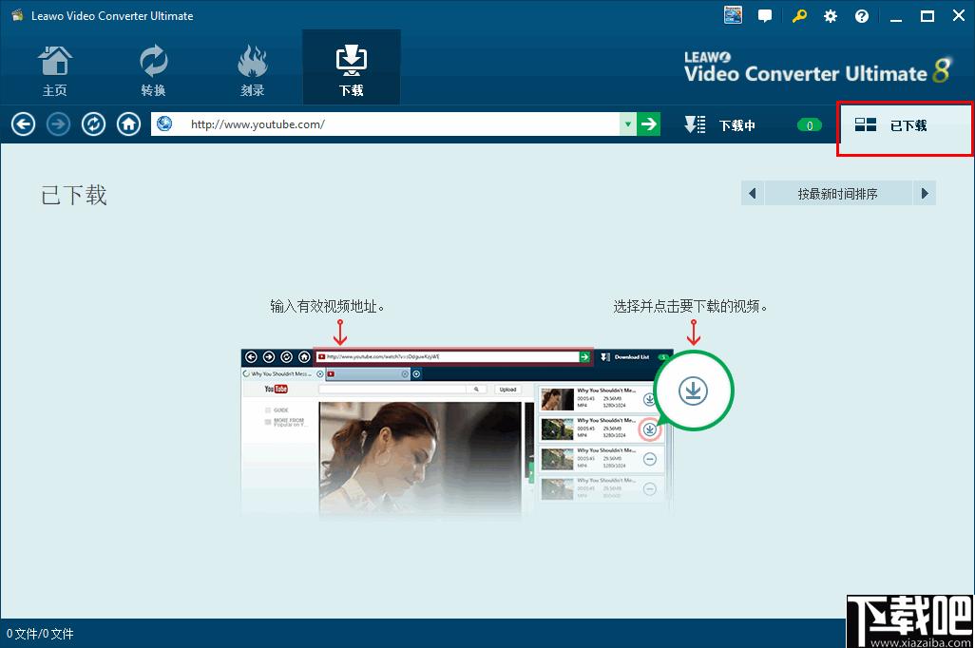975x648 pixels.
Task: Open the 刻录 burn tab
Action: pyautogui.click(x=253, y=70)
